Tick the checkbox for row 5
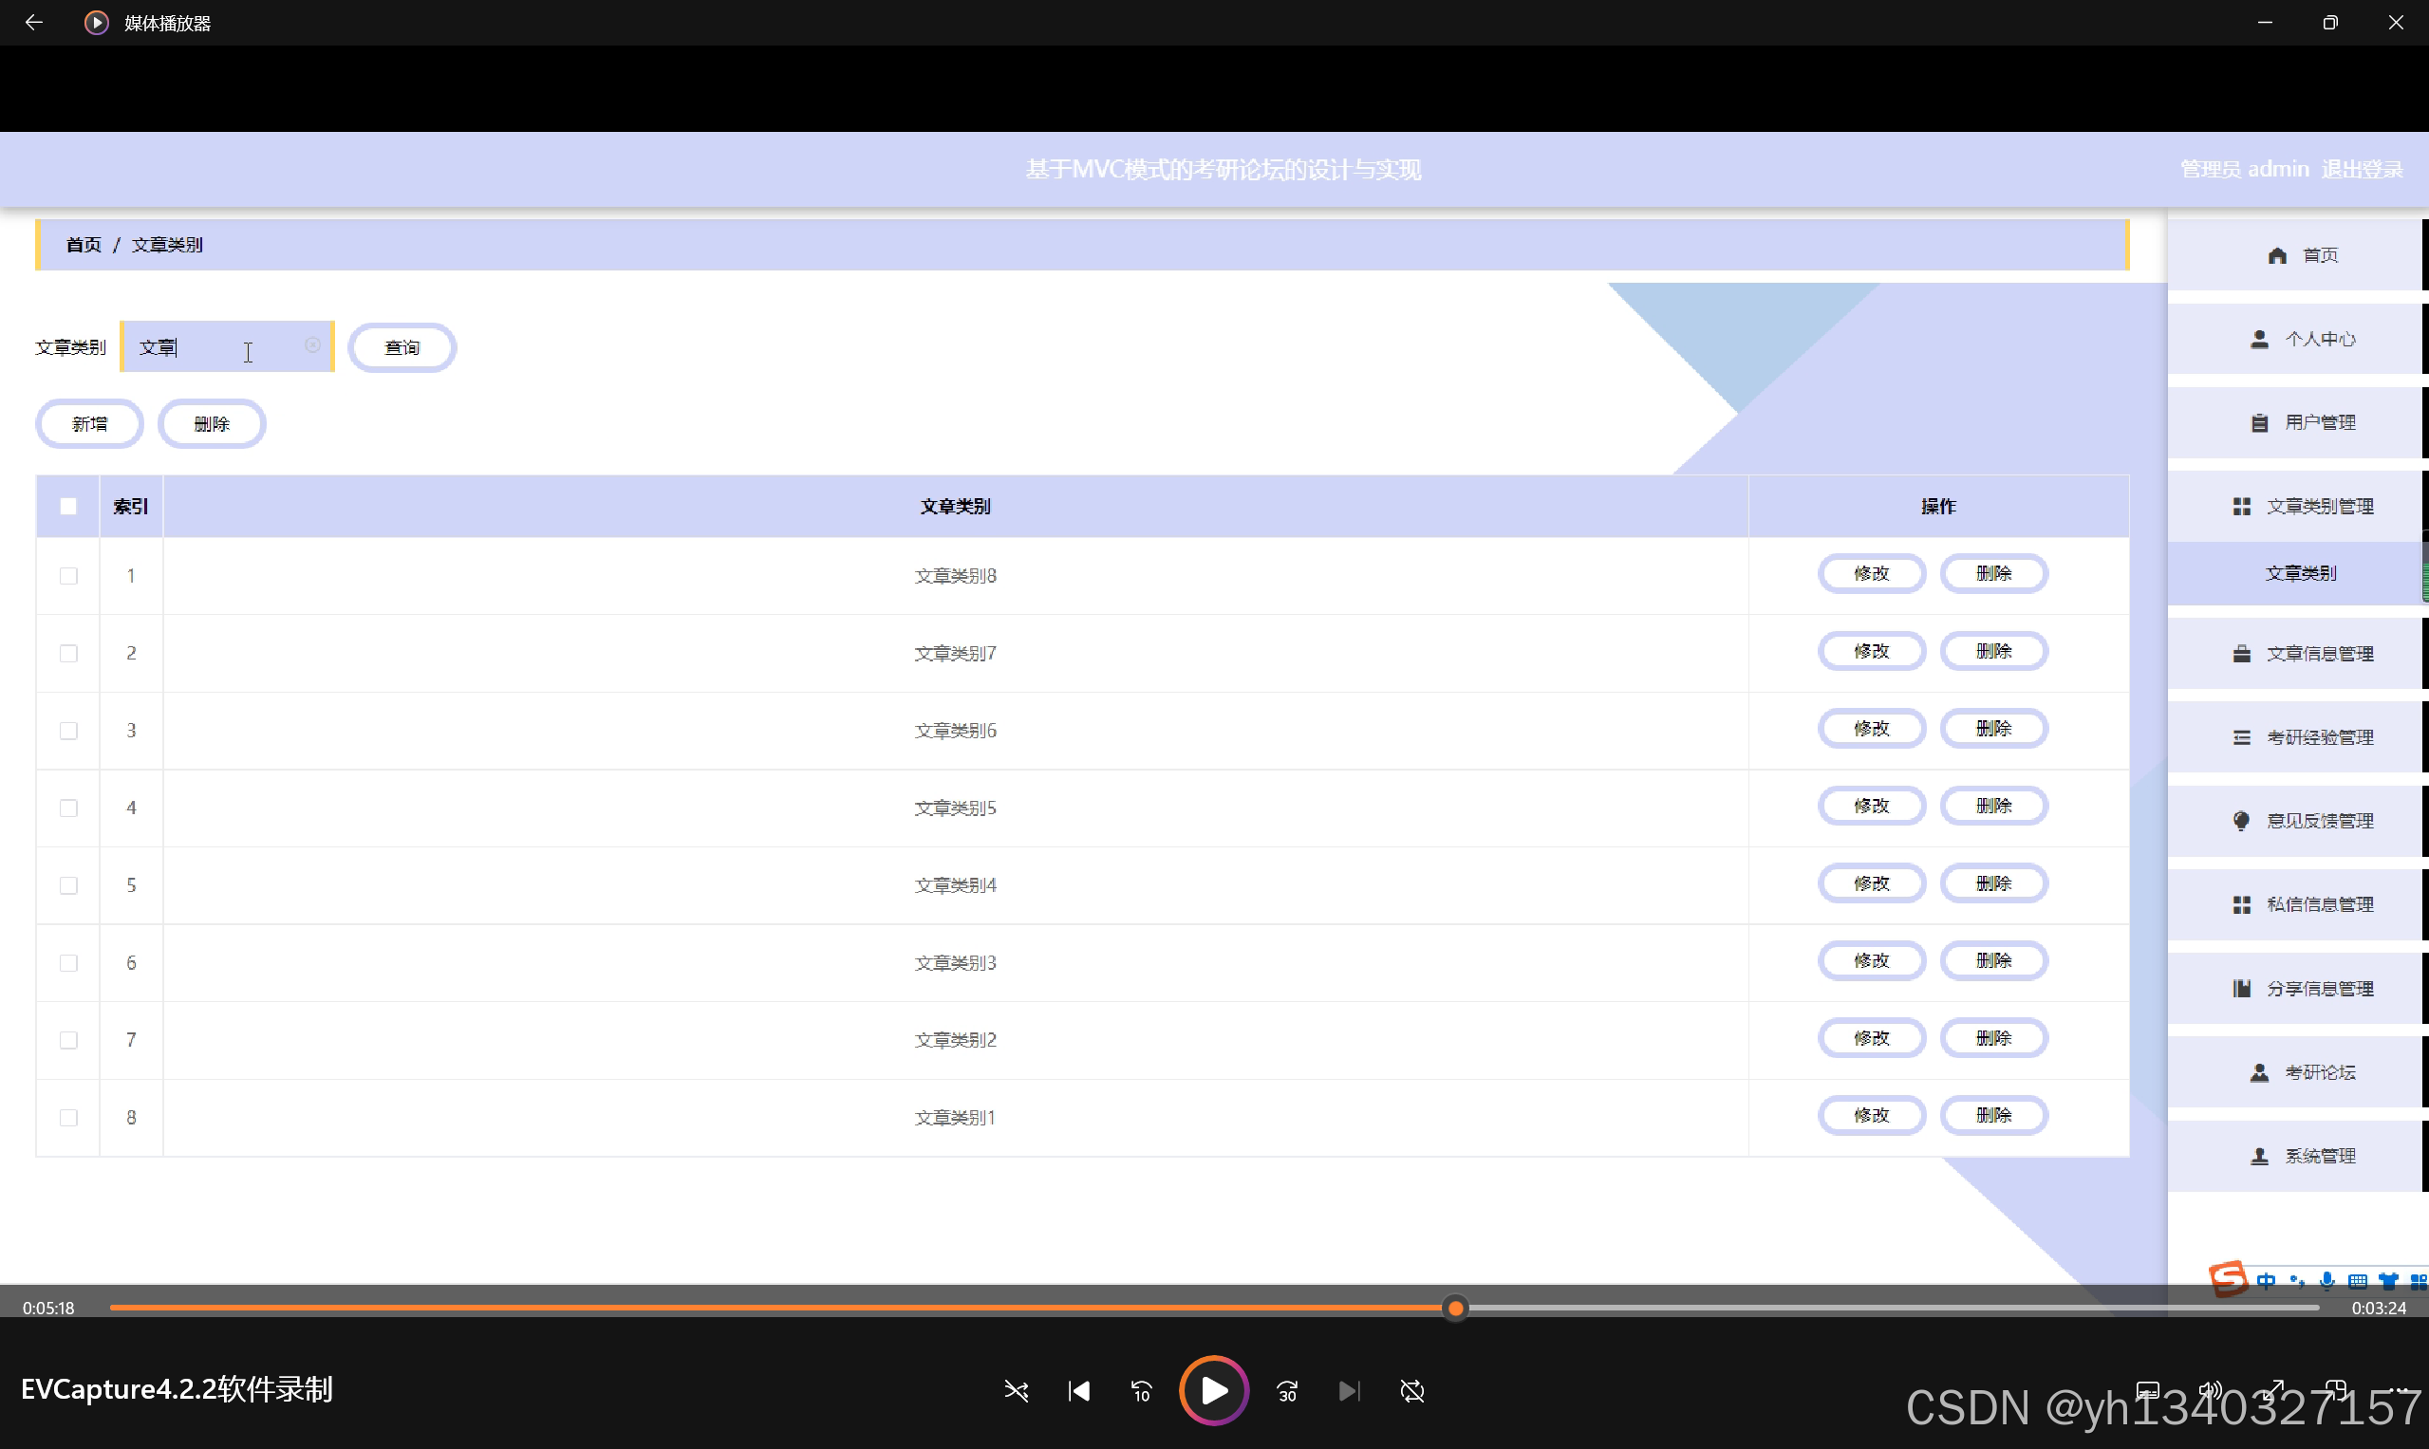 pos(68,884)
